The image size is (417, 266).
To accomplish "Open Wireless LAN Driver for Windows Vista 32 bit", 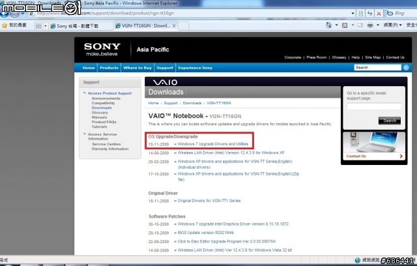I will 235,250.
